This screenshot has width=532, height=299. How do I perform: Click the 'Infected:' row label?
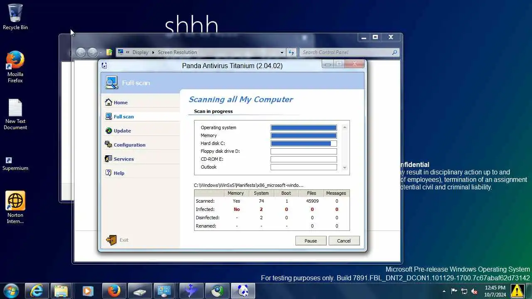click(x=205, y=209)
